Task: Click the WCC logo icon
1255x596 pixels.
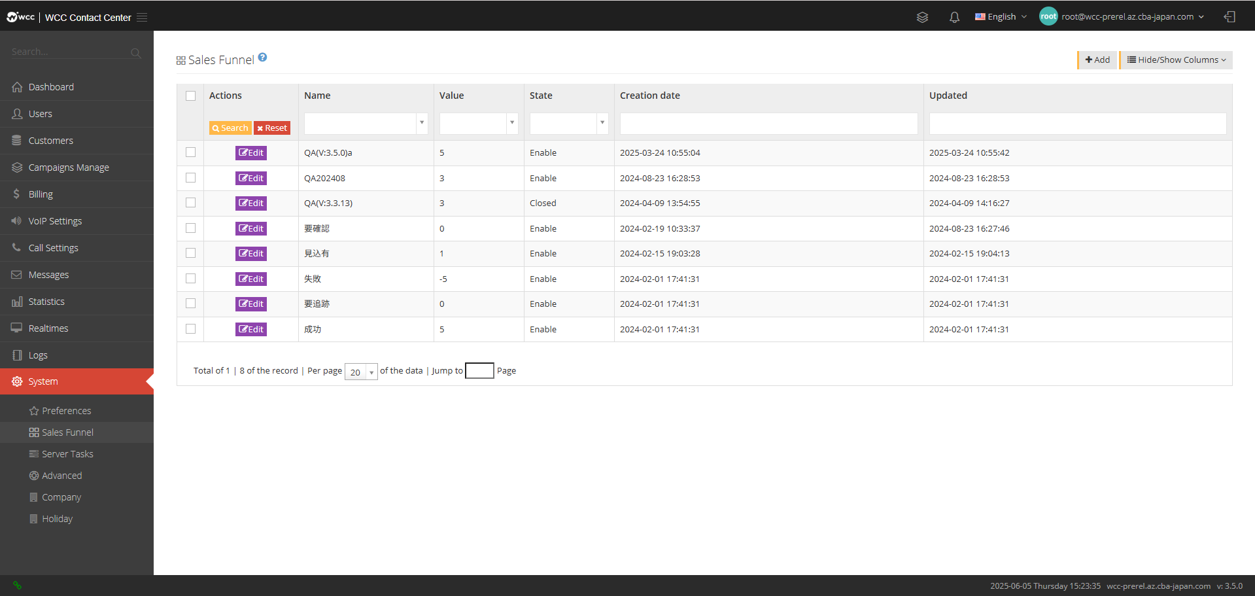Action: [x=20, y=17]
